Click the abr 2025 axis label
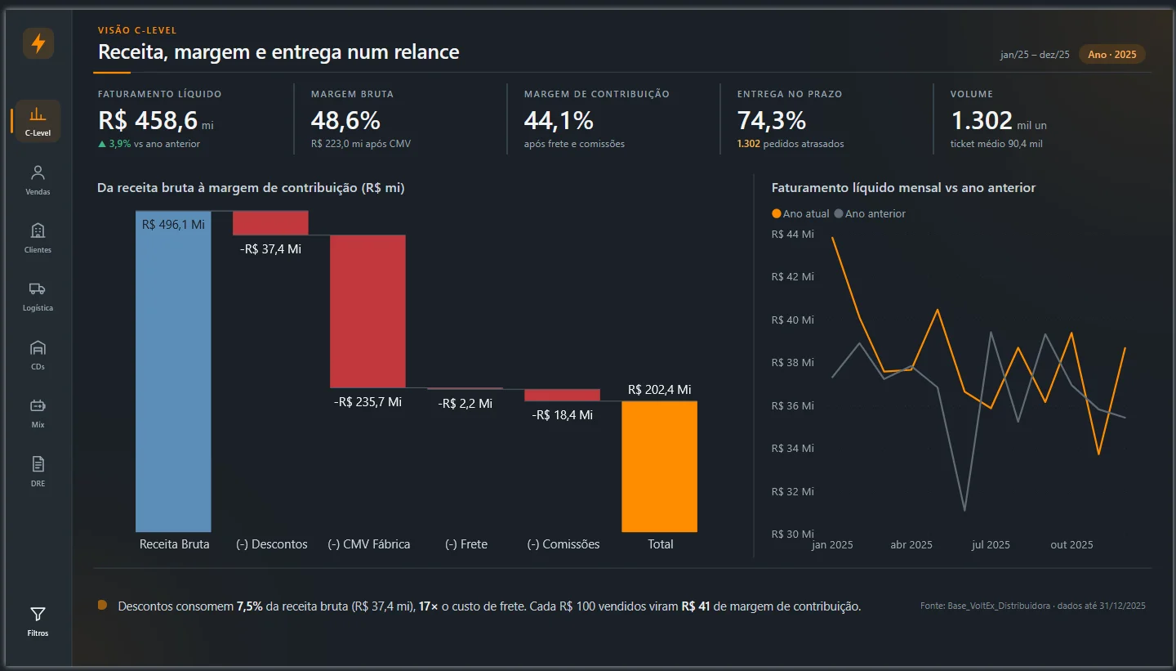 (x=911, y=544)
